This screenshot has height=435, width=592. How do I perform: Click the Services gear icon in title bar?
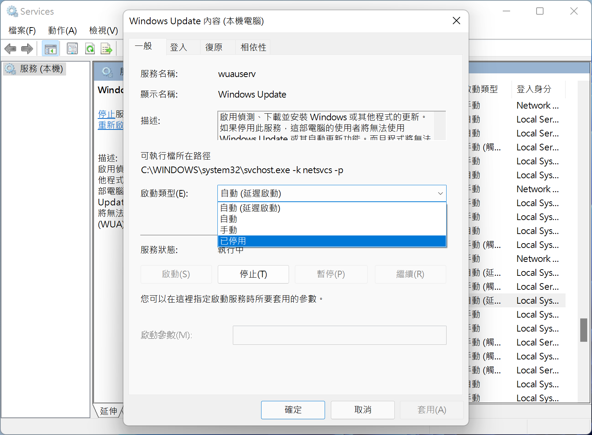pos(12,11)
